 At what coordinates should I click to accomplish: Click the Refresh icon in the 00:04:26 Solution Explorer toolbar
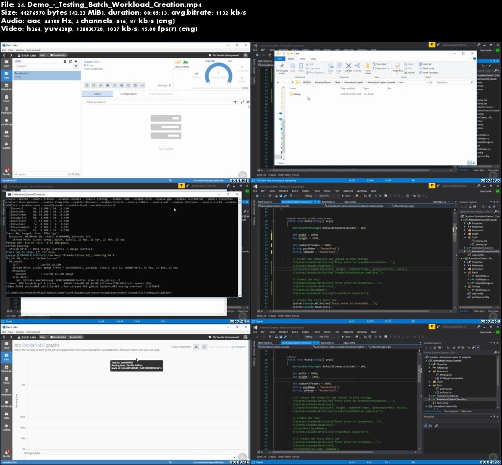454,348
